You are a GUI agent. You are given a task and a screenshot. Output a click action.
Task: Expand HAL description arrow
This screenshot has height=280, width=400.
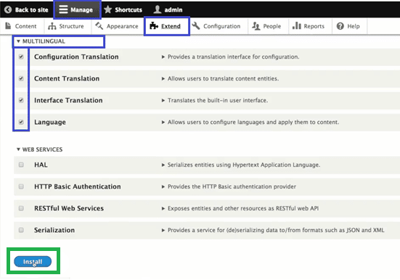[163, 165]
